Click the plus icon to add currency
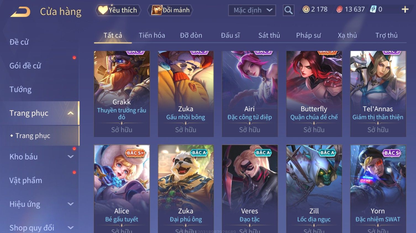416x233 pixels. click(x=405, y=9)
